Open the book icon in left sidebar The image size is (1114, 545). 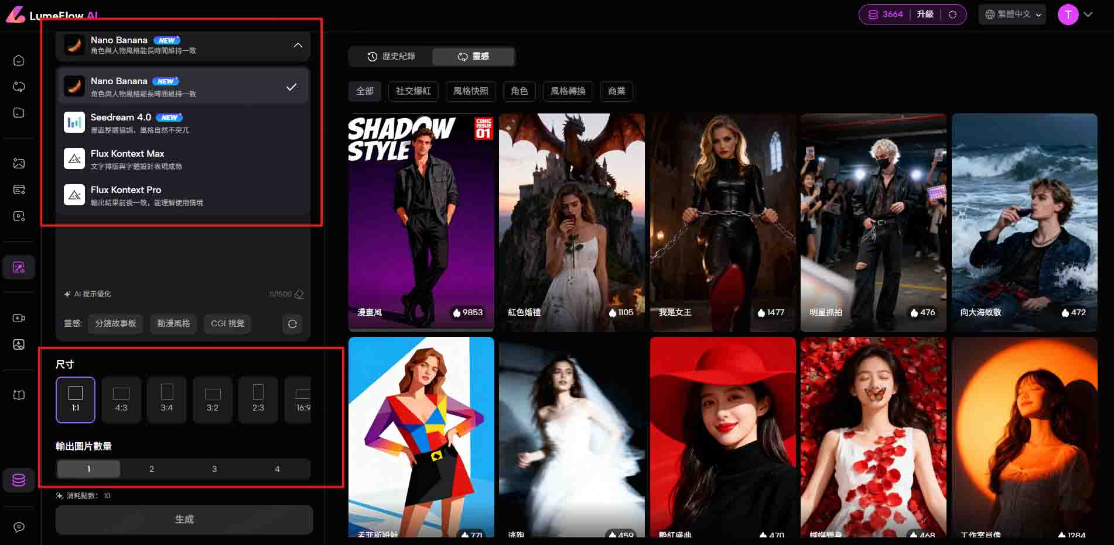point(19,395)
